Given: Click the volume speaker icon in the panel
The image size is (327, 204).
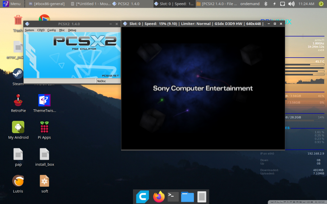Looking at the screenshot, I should pos(291,4).
